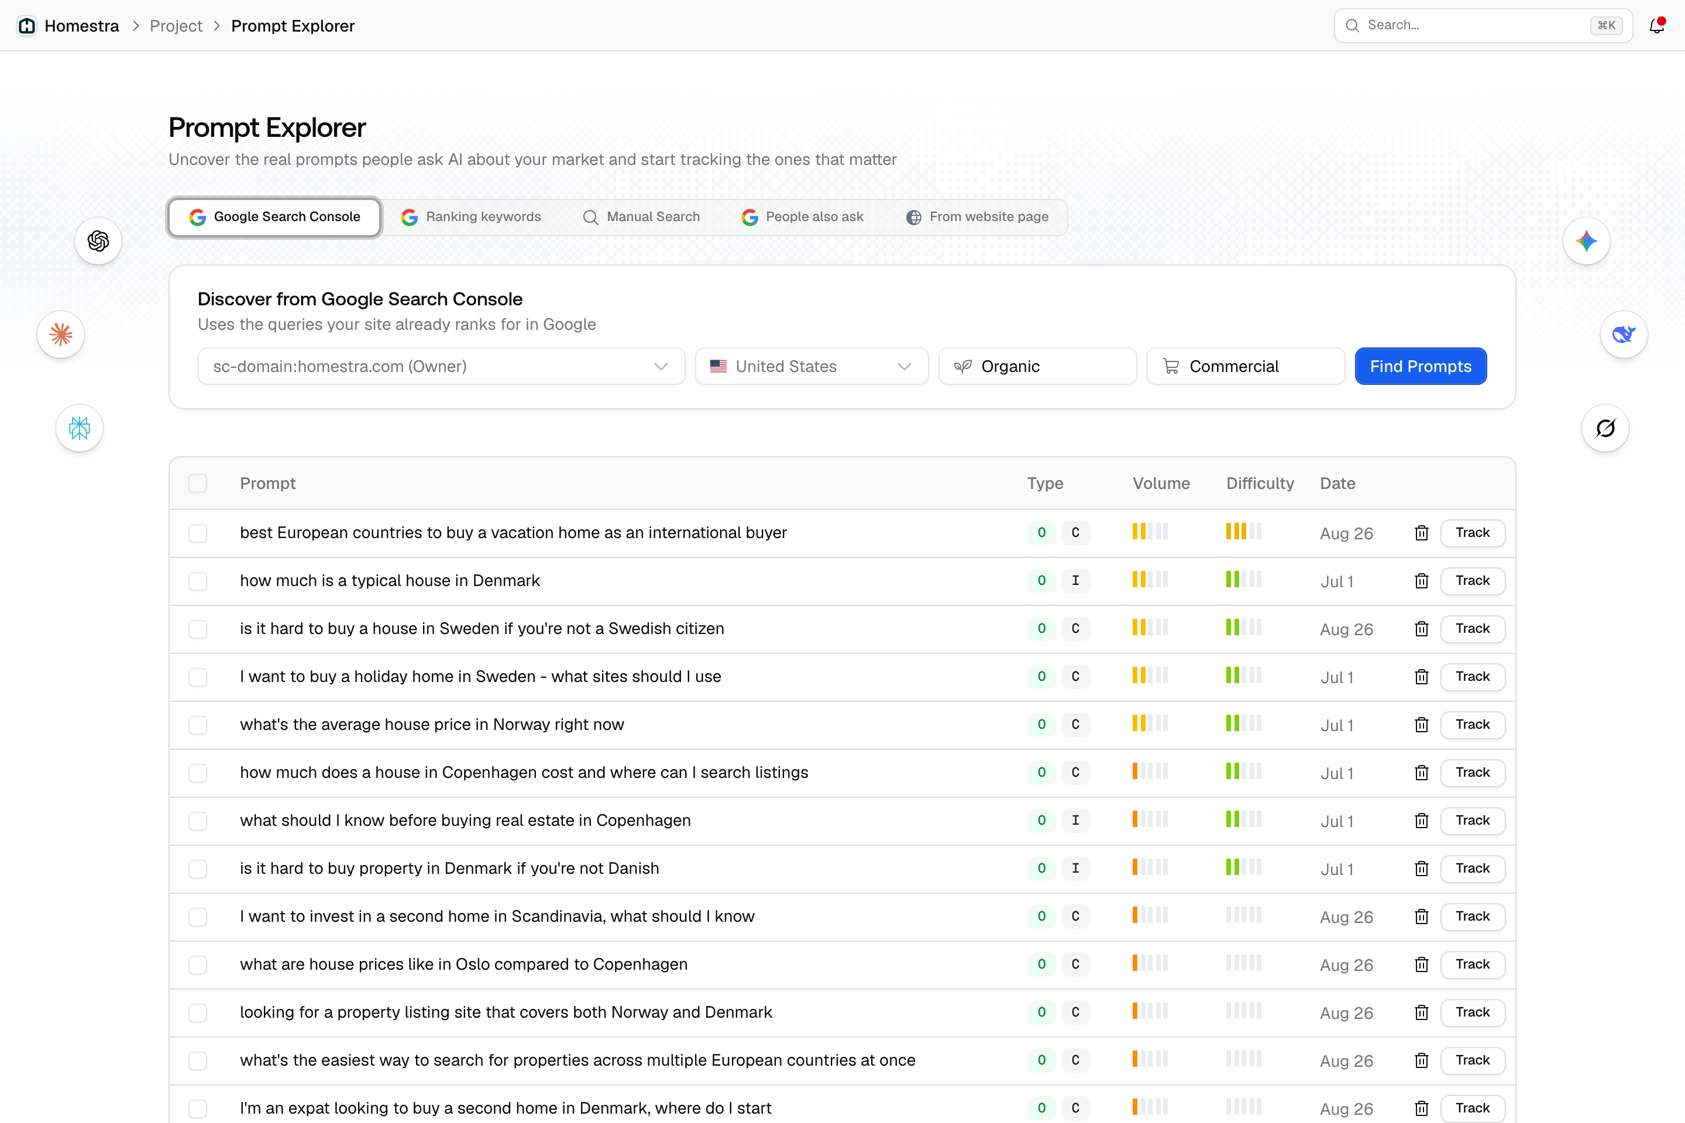Focus the Search input field
This screenshot has height=1123, width=1685.
(x=1483, y=26)
